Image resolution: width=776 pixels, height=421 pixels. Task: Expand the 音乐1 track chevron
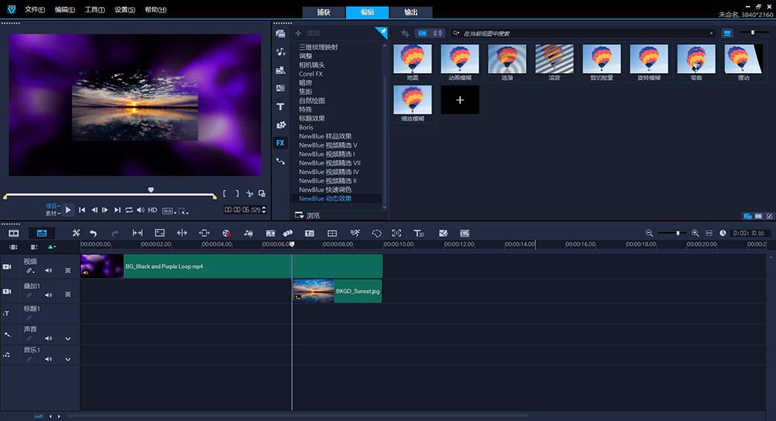[68, 360]
